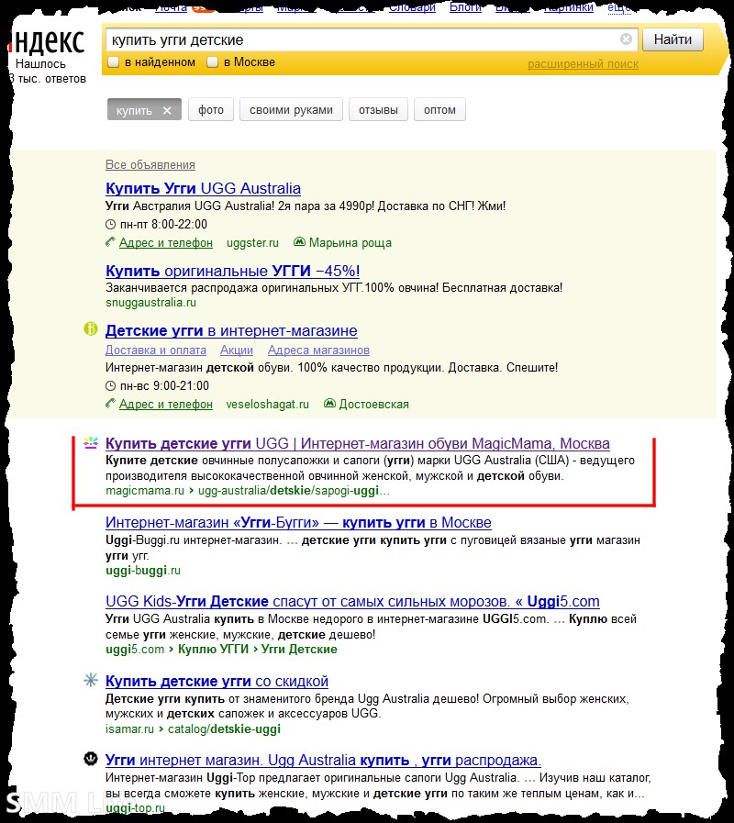This screenshot has height=823, width=734.
Task: Click clock icon next to пн-пт 8:00-22:00
Action: tap(110, 225)
